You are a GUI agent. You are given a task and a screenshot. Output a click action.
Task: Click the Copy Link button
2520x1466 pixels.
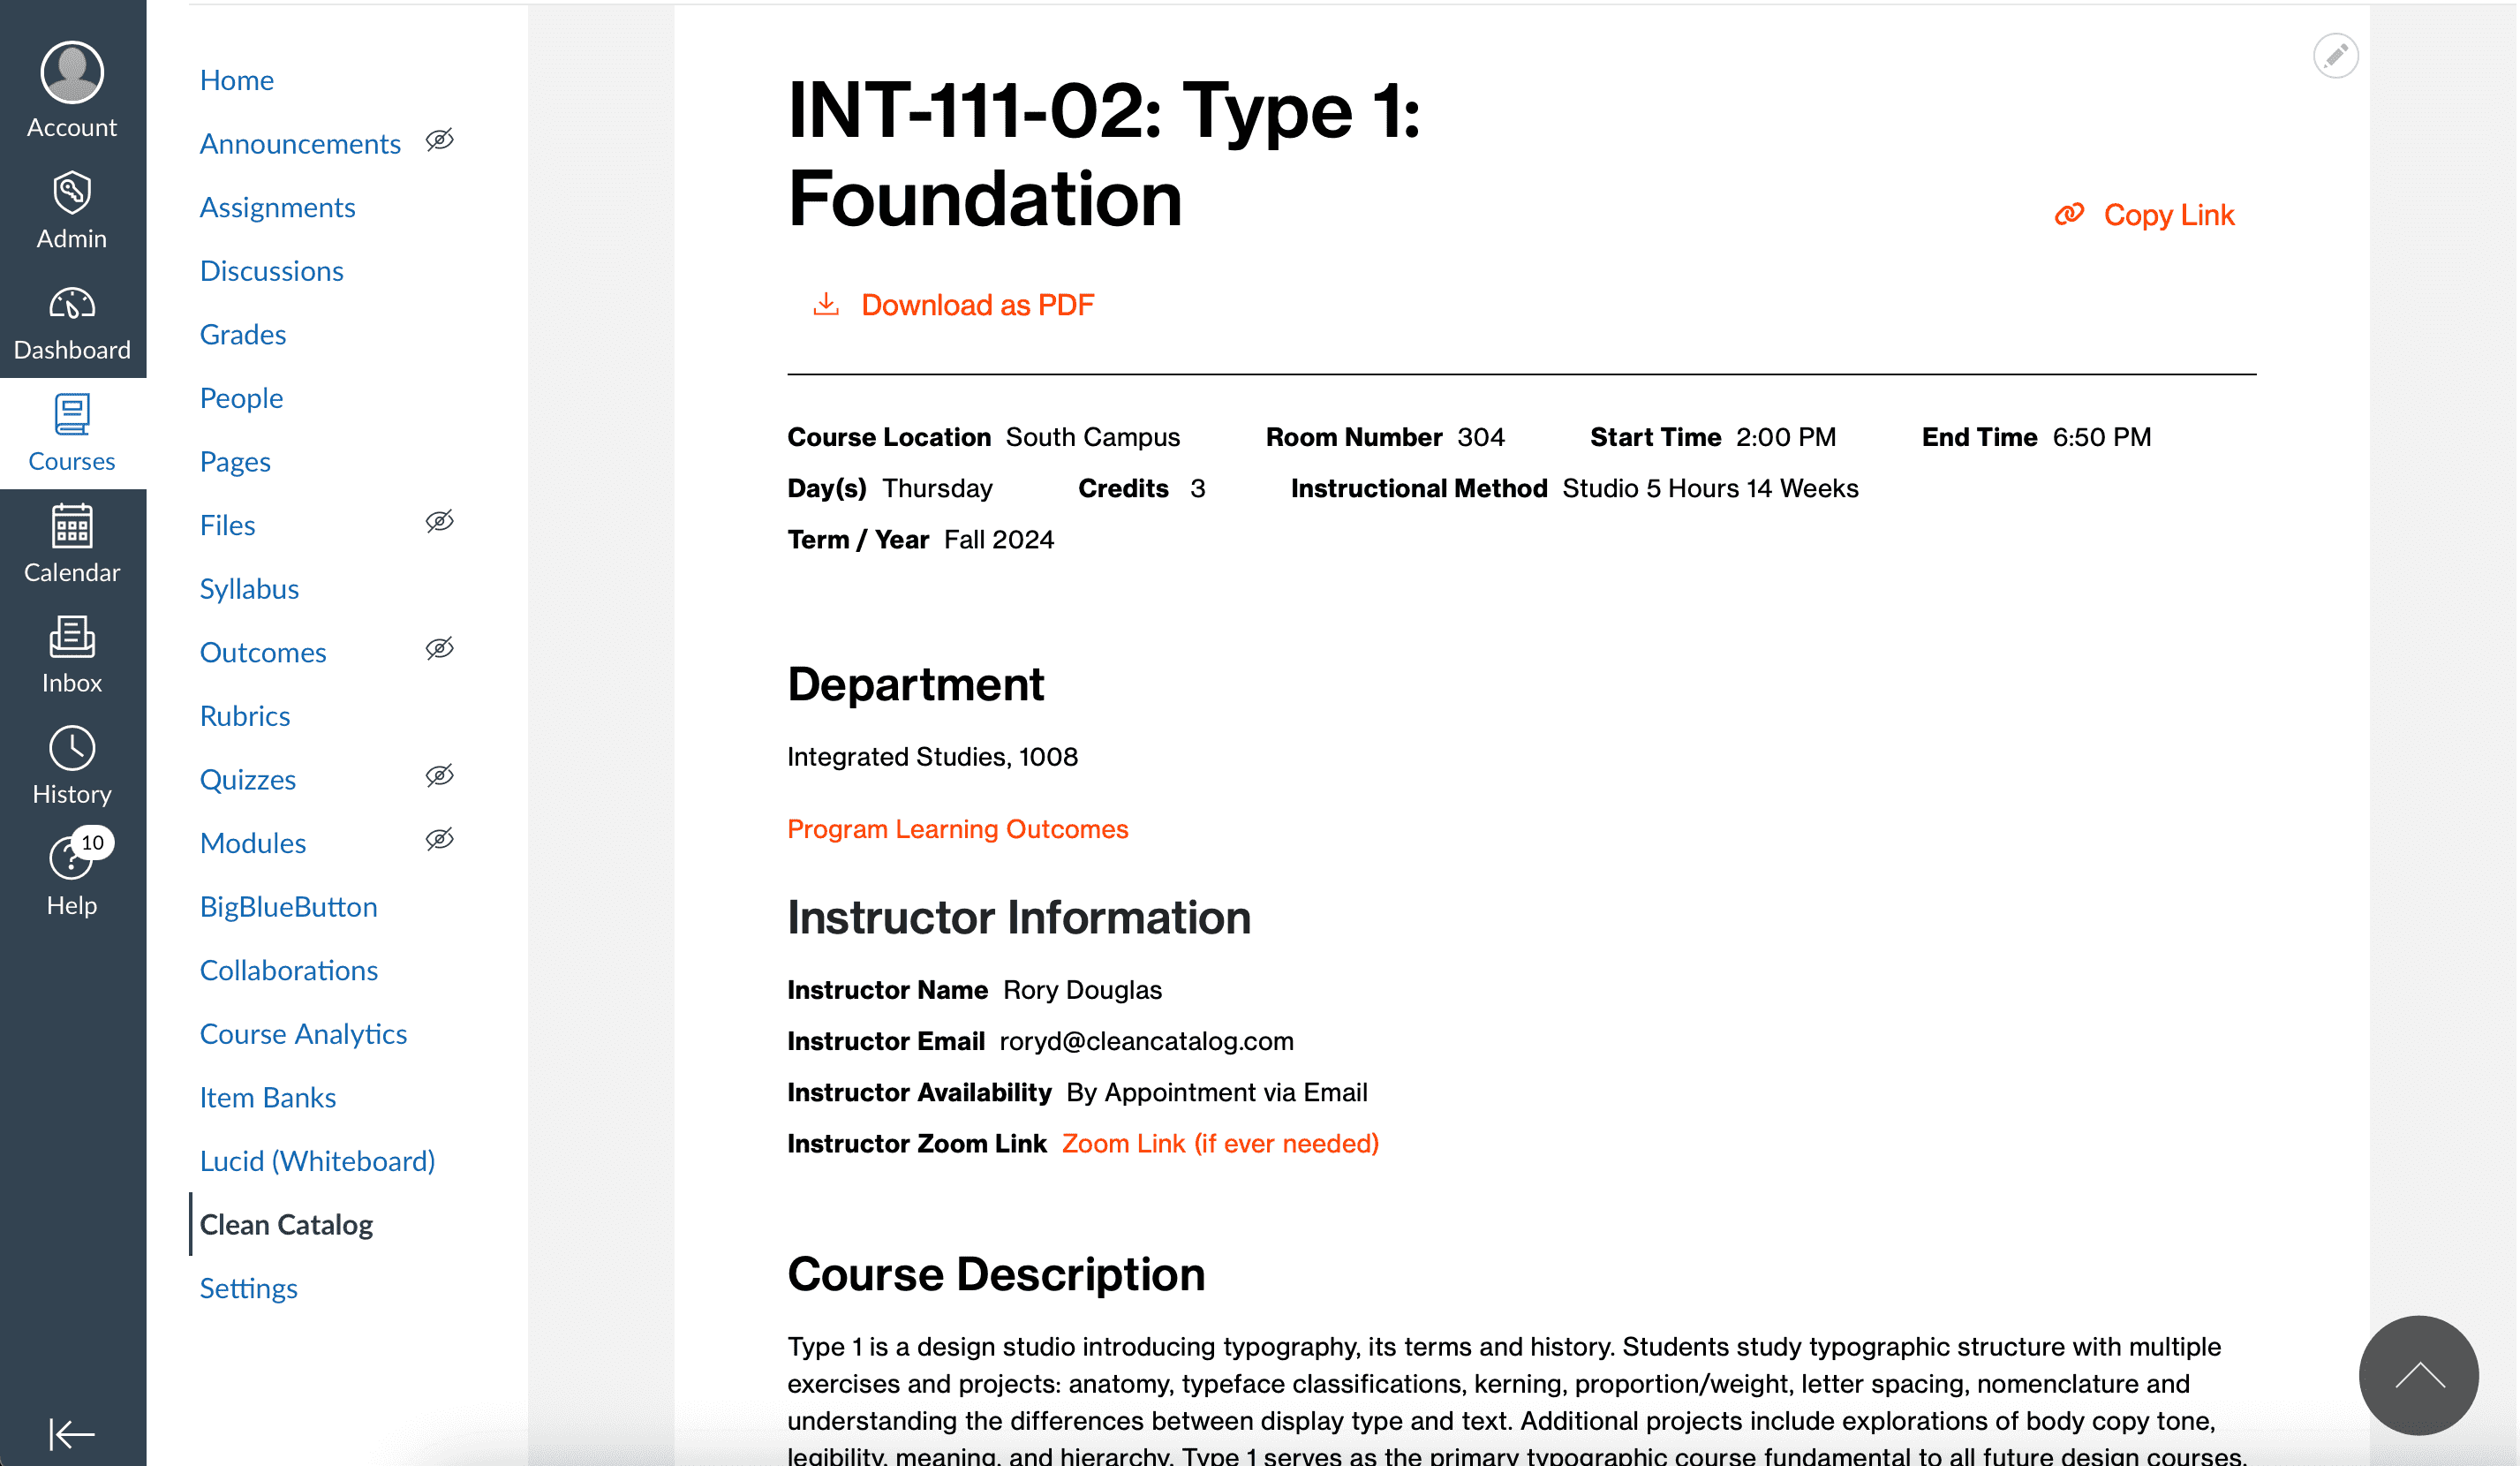(2167, 215)
